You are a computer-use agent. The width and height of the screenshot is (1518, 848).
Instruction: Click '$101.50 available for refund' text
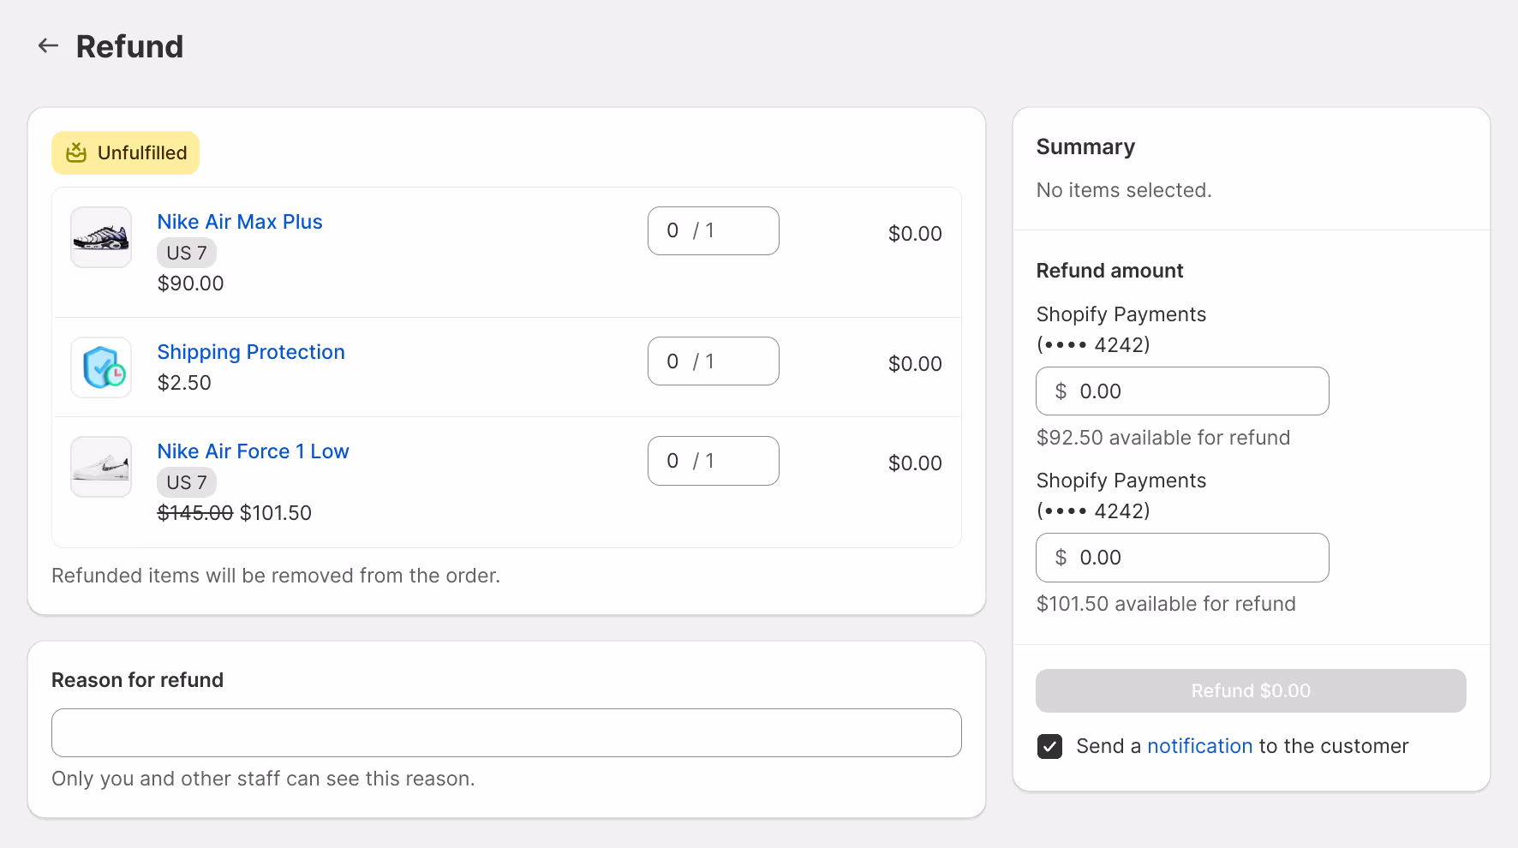pos(1166,604)
